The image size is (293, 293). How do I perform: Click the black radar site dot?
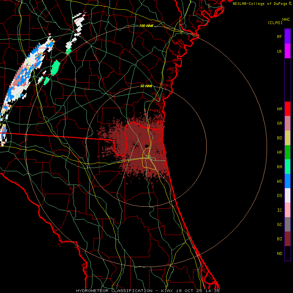tap(146, 146)
